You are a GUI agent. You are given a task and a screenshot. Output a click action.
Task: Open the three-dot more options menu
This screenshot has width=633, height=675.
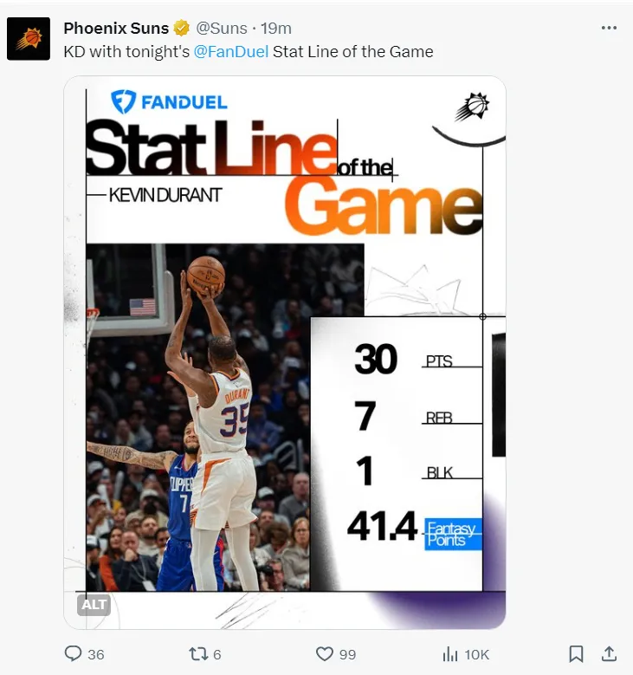[609, 28]
